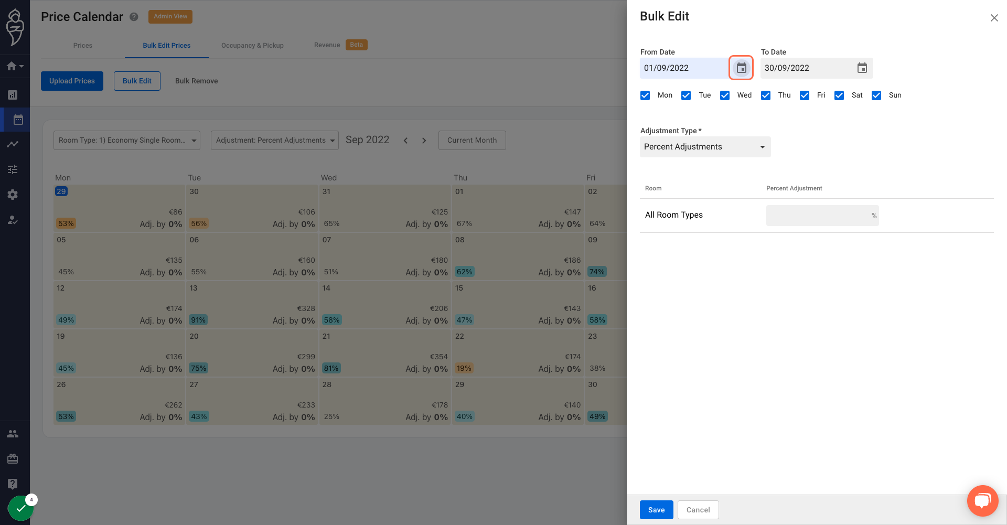Switch to the Prices tab
The image size is (1007, 525).
click(83, 46)
